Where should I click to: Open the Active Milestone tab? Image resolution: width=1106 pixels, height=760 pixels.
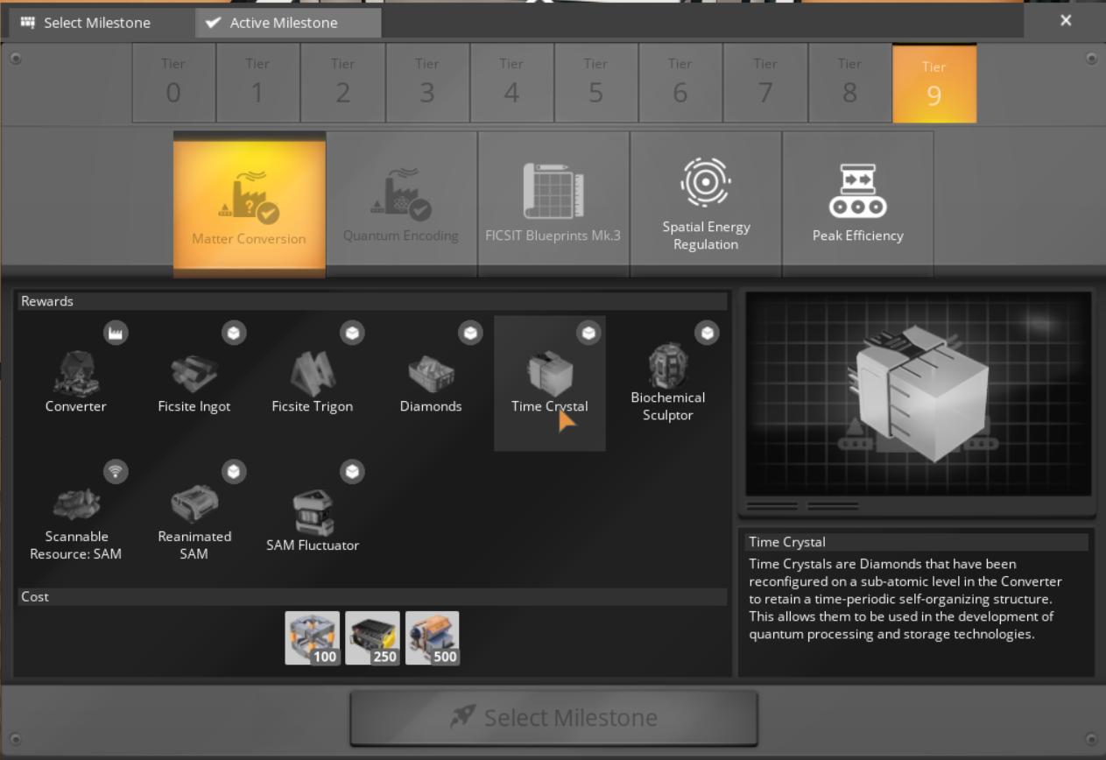[x=287, y=22]
